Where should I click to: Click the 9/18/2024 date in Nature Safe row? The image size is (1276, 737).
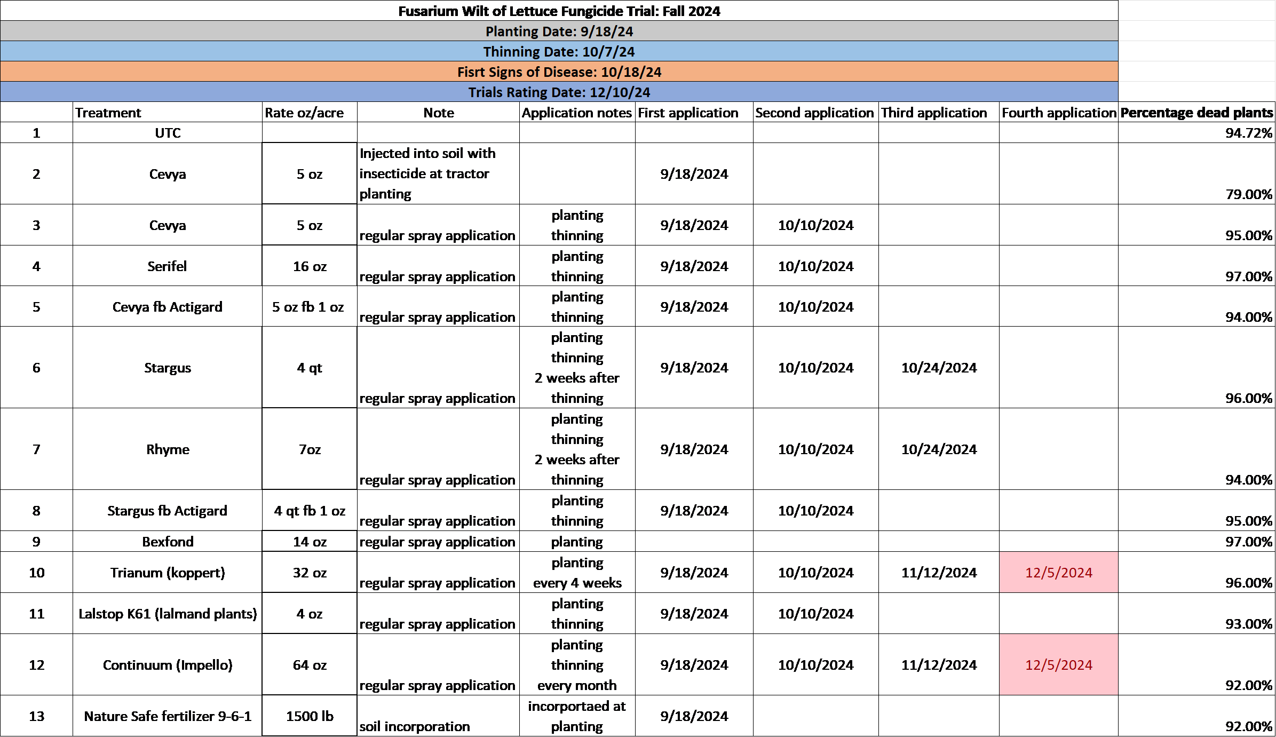point(694,716)
